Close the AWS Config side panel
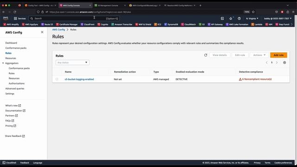 (42, 32)
